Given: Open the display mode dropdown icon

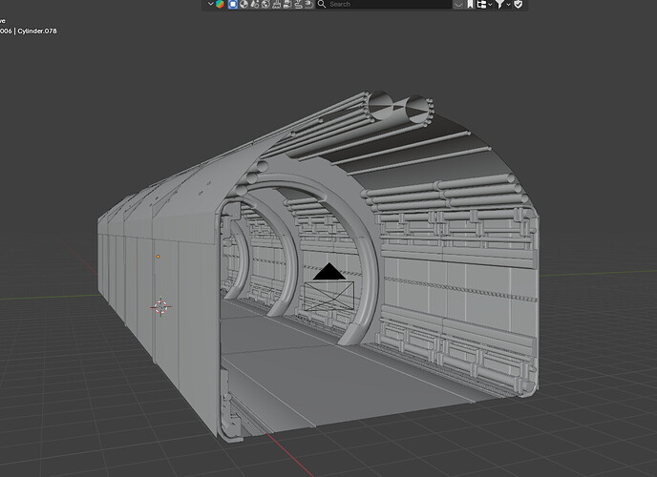Looking at the screenshot, I should 484,4.
